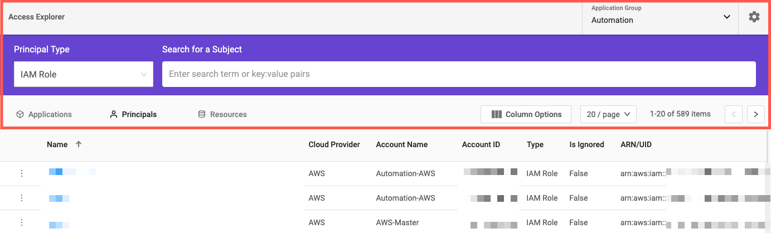Click the Cloud Provider column header
The width and height of the screenshot is (771, 233).
334,144
